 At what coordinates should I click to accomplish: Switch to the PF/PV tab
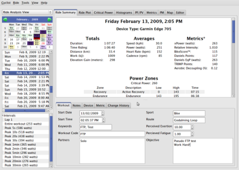[139, 13]
